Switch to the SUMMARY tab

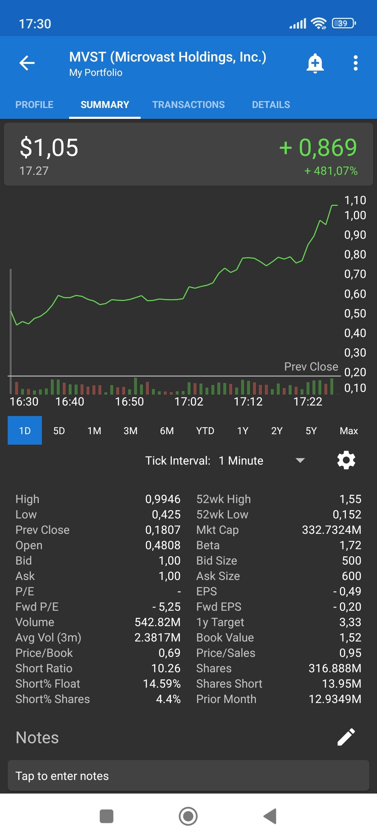coord(105,105)
